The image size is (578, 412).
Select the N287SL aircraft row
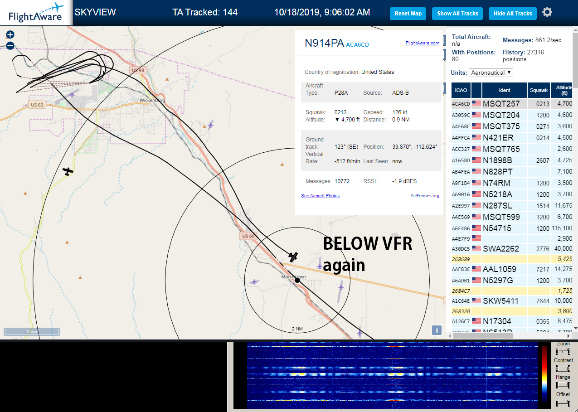pyautogui.click(x=512, y=206)
